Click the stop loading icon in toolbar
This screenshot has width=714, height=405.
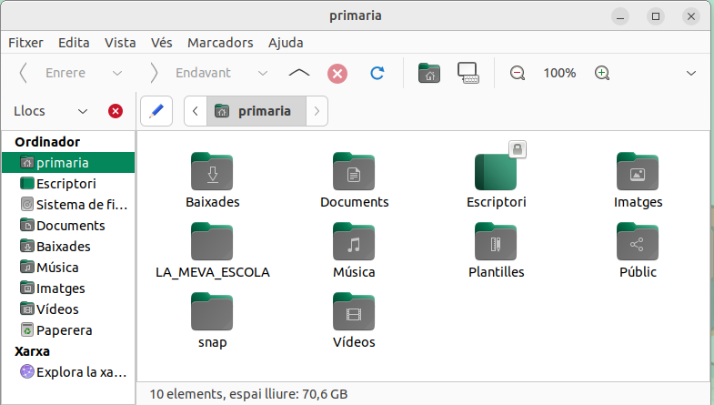pyautogui.click(x=337, y=73)
